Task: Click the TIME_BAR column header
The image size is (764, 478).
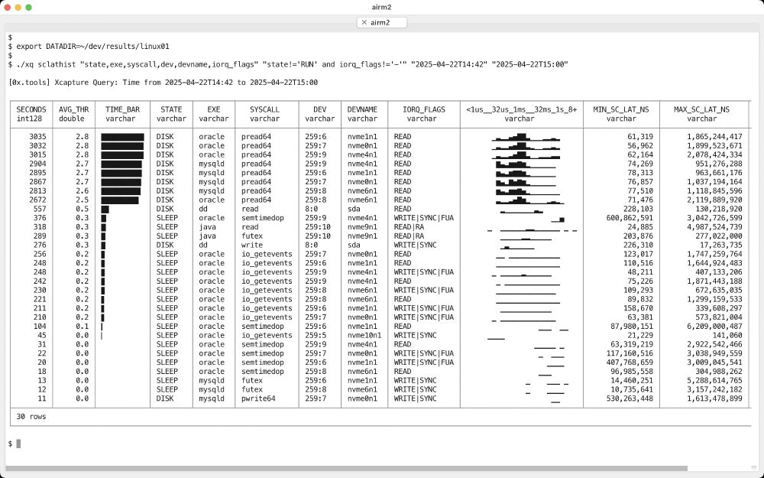Action: [122, 109]
